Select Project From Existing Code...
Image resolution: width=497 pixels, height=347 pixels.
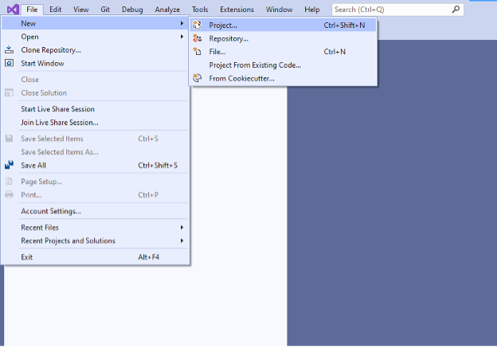click(x=283, y=65)
